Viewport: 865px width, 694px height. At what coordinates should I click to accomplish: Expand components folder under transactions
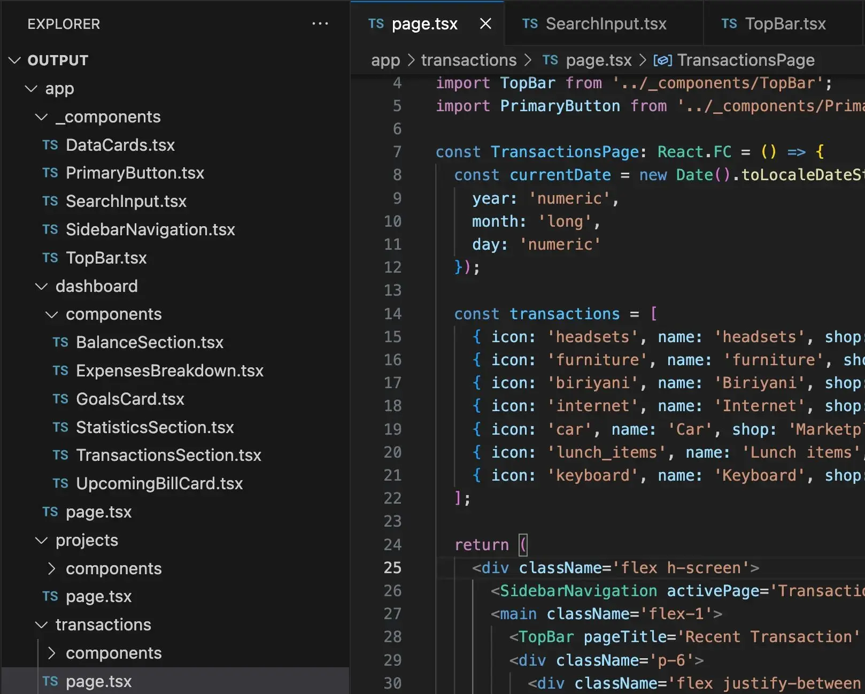click(51, 653)
